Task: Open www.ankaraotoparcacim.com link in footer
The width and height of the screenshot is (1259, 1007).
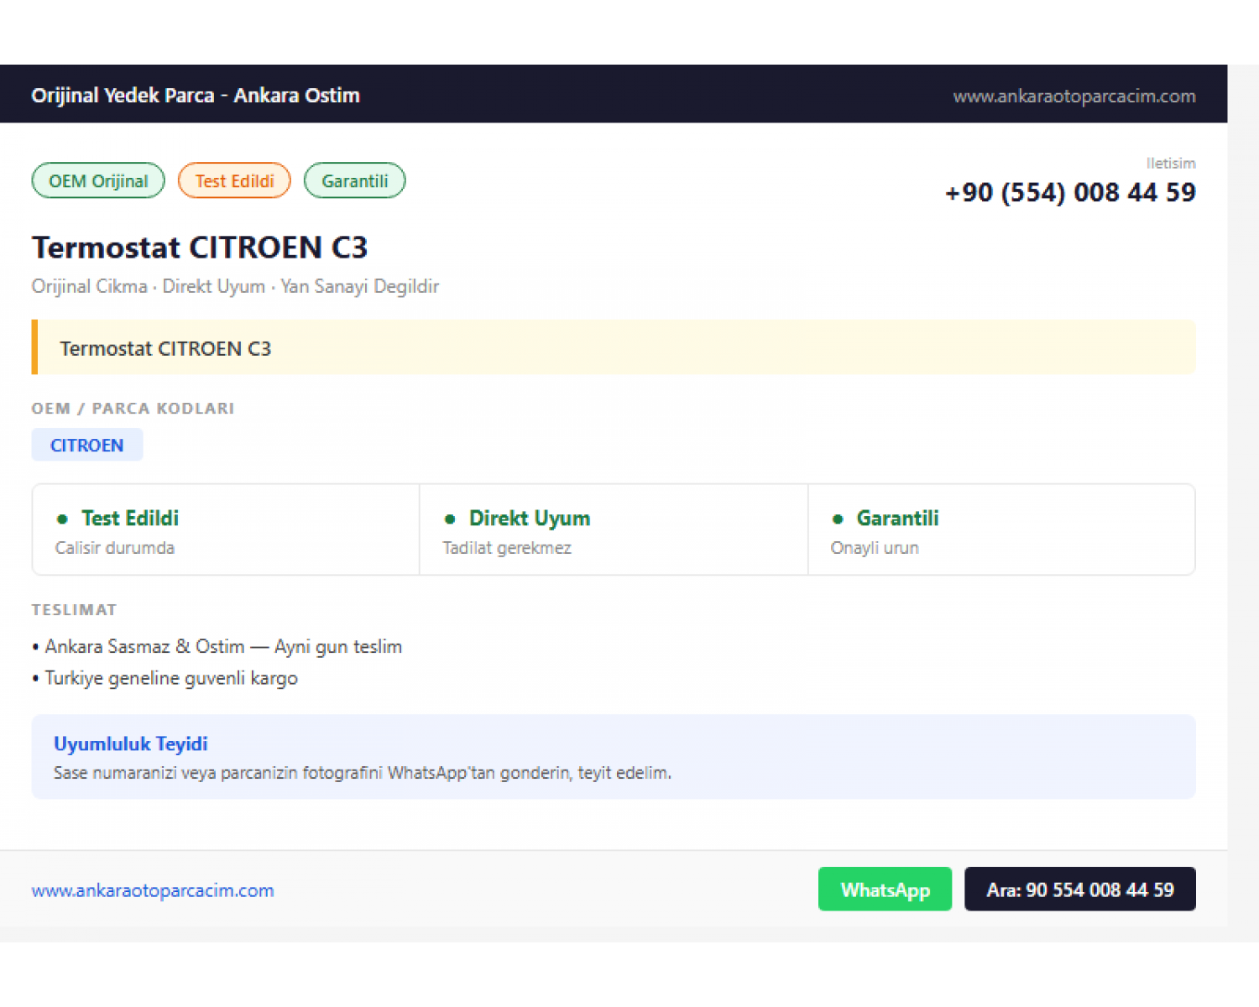Action: tap(153, 890)
